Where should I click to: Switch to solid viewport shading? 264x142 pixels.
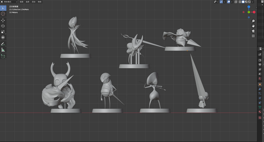[x=243, y=2]
